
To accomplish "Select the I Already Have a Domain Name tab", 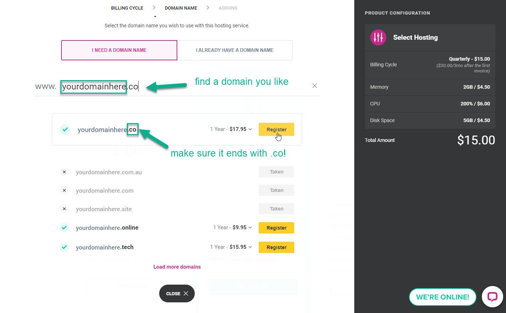I will coord(235,50).
